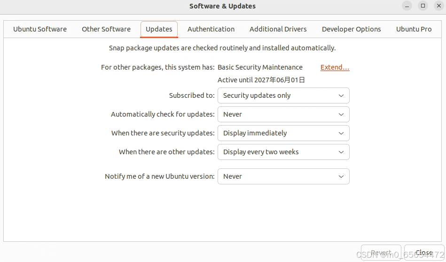Image resolution: width=446 pixels, height=262 pixels.
Task: Click the Revert button
Action: pyautogui.click(x=381, y=253)
